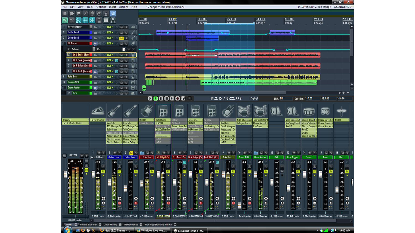The width and height of the screenshot is (415, 233).
Task: Toggle snap icon with converging arrows
Action: (92, 20)
